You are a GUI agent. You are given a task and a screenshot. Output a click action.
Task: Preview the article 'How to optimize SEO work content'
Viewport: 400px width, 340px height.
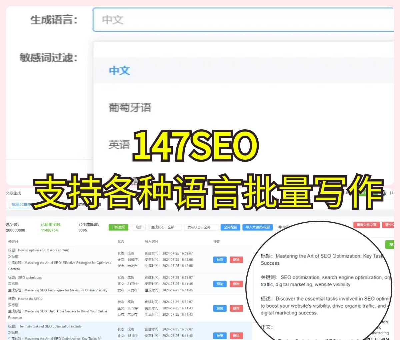[220, 260]
